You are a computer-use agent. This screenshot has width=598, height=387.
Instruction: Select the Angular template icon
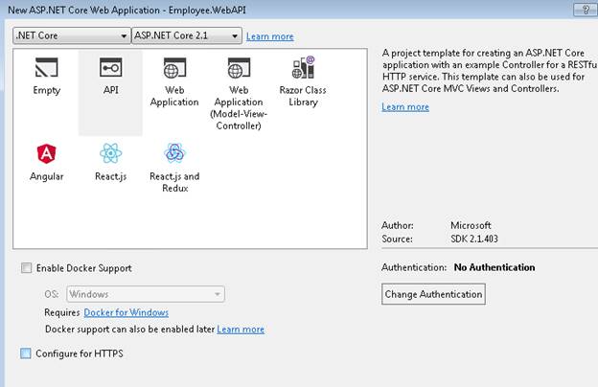click(x=47, y=153)
